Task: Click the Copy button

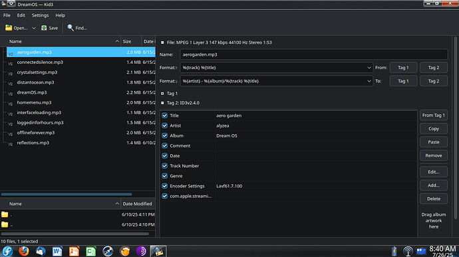Action: click(x=434, y=129)
